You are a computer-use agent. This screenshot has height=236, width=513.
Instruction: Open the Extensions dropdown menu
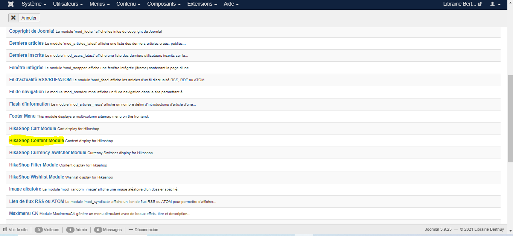(x=202, y=4)
